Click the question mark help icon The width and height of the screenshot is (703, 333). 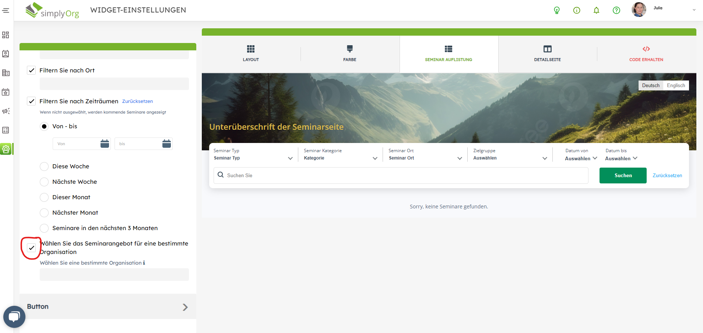pyautogui.click(x=616, y=10)
